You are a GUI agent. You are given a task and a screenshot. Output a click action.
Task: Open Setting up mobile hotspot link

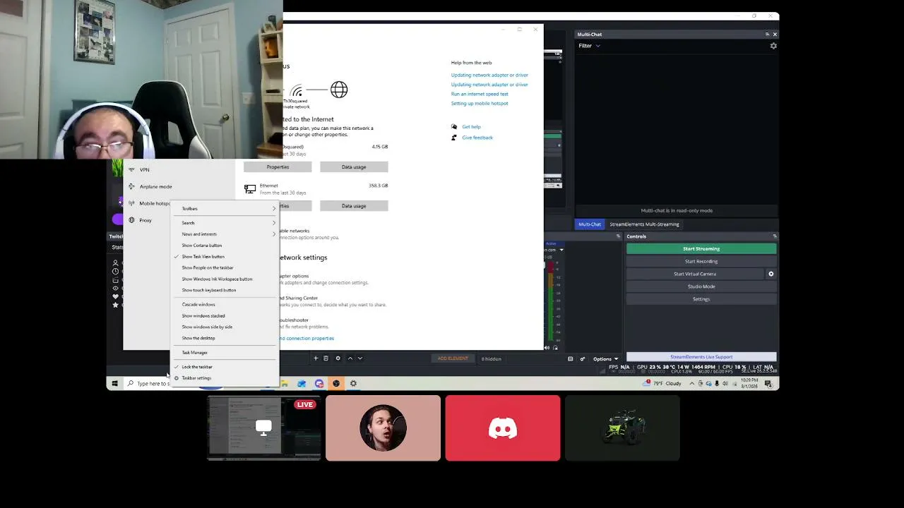coord(480,104)
